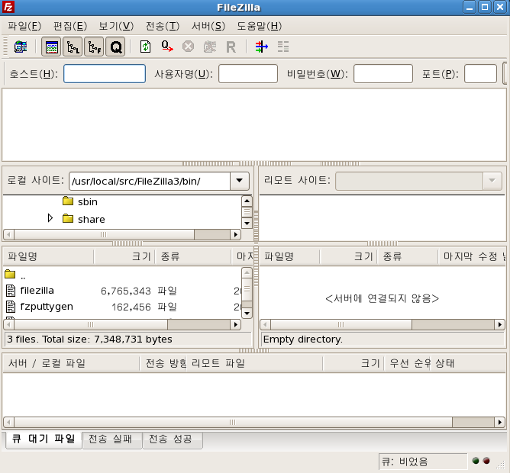Click the 포트(P) port field
The image size is (510, 473).
tap(480, 74)
